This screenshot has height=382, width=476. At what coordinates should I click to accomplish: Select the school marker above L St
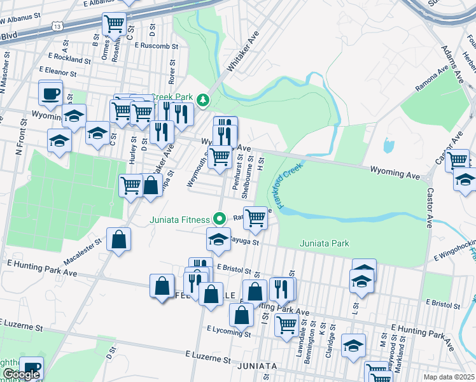coord(362,284)
